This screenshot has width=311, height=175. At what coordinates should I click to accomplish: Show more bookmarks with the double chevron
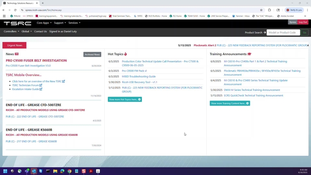[305, 16]
